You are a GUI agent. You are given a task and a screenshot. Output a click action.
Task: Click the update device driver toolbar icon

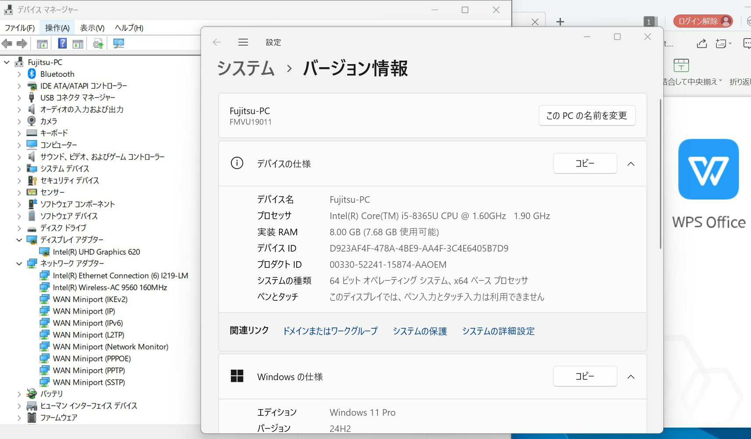[x=98, y=43]
